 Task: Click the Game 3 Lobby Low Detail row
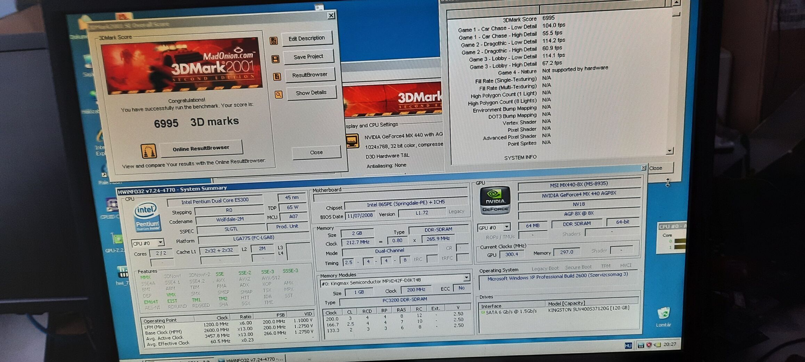tap(517, 57)
